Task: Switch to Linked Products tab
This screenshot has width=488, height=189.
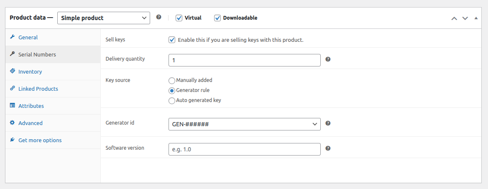Action: point(53,89)
